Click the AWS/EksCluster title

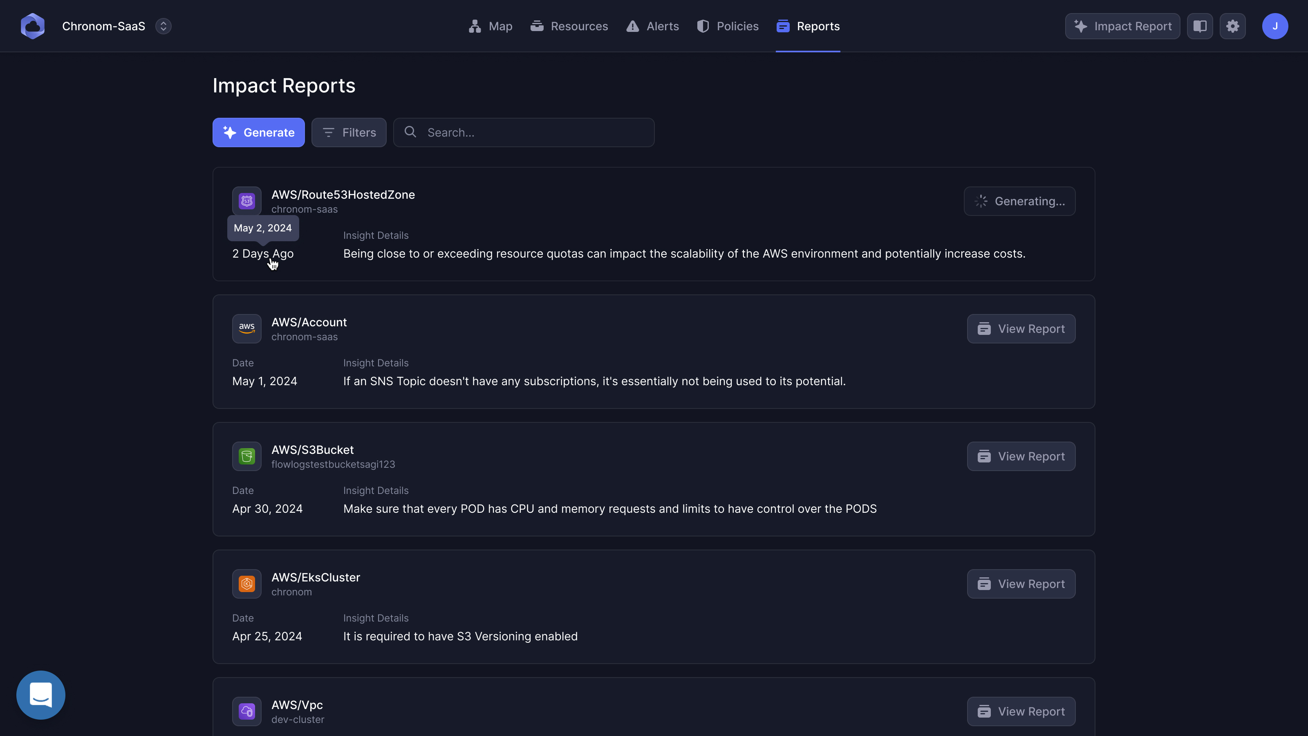pos(315,577)
